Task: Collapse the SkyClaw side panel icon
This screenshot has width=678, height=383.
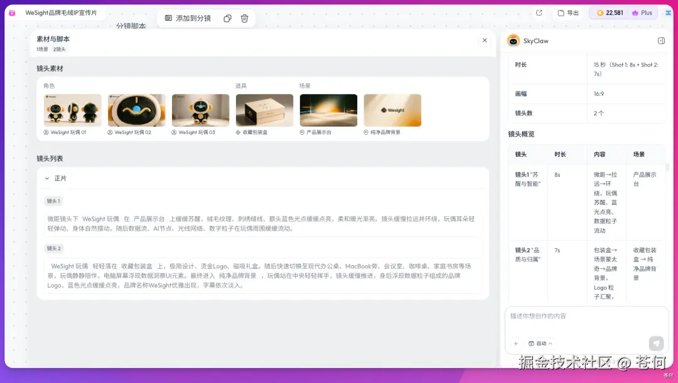Action: click(661, 41)
